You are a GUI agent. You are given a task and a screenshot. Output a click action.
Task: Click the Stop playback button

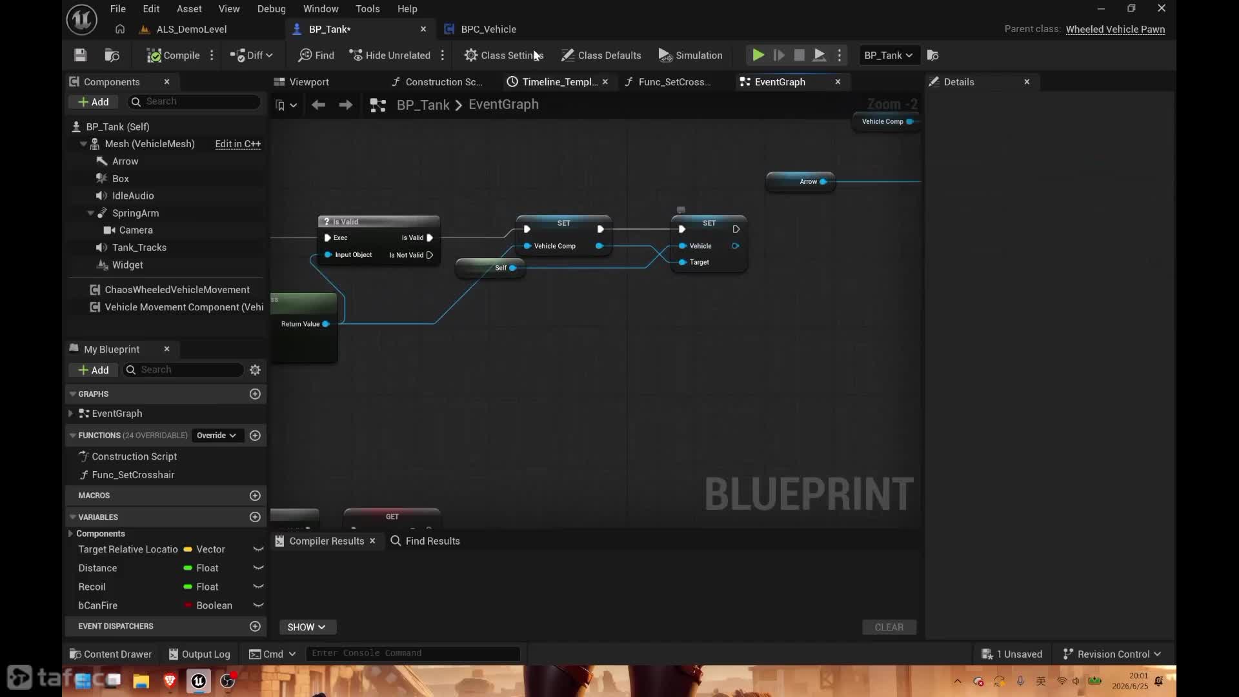point(799,56)
